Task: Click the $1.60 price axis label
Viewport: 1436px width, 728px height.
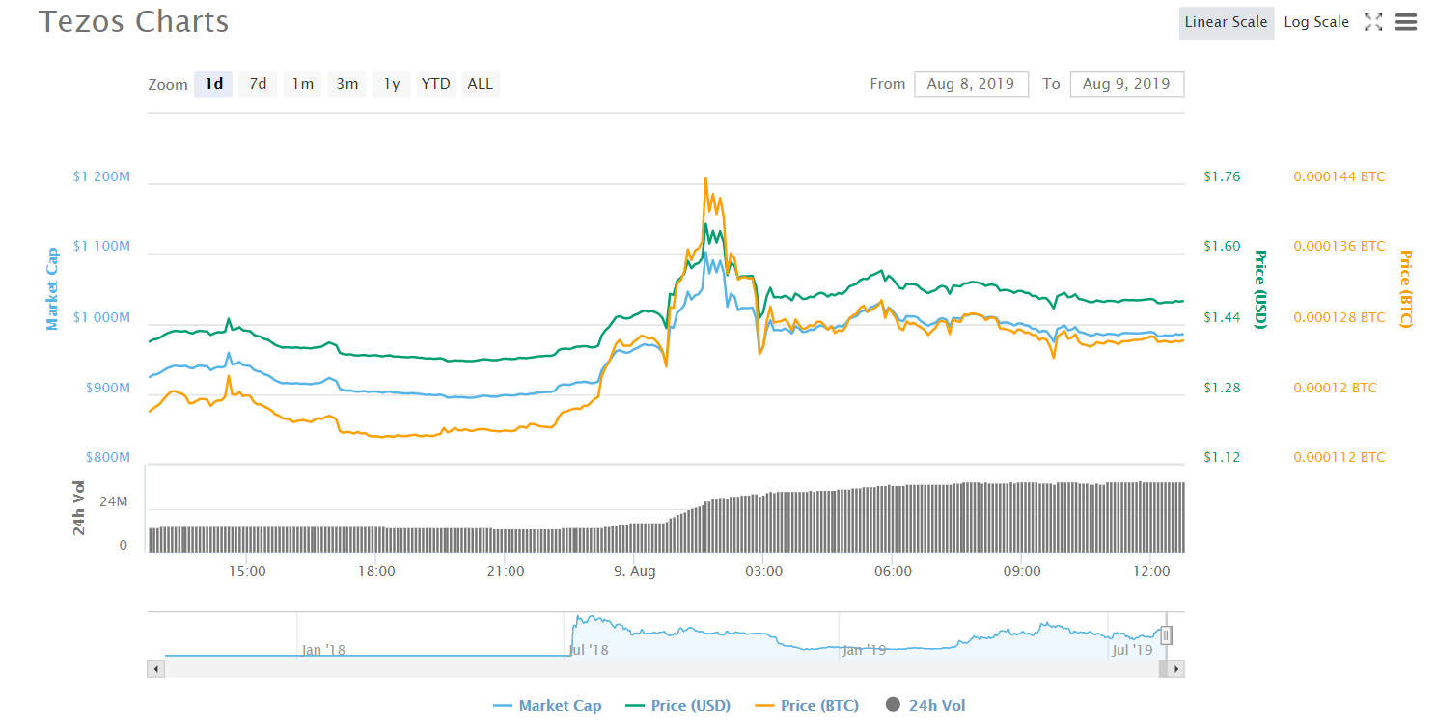Action: pos(1222,246)
